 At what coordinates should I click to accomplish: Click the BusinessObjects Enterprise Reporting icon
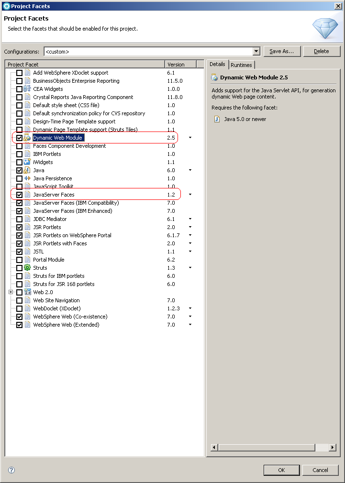pyautogui.click(x=27, y=81)
